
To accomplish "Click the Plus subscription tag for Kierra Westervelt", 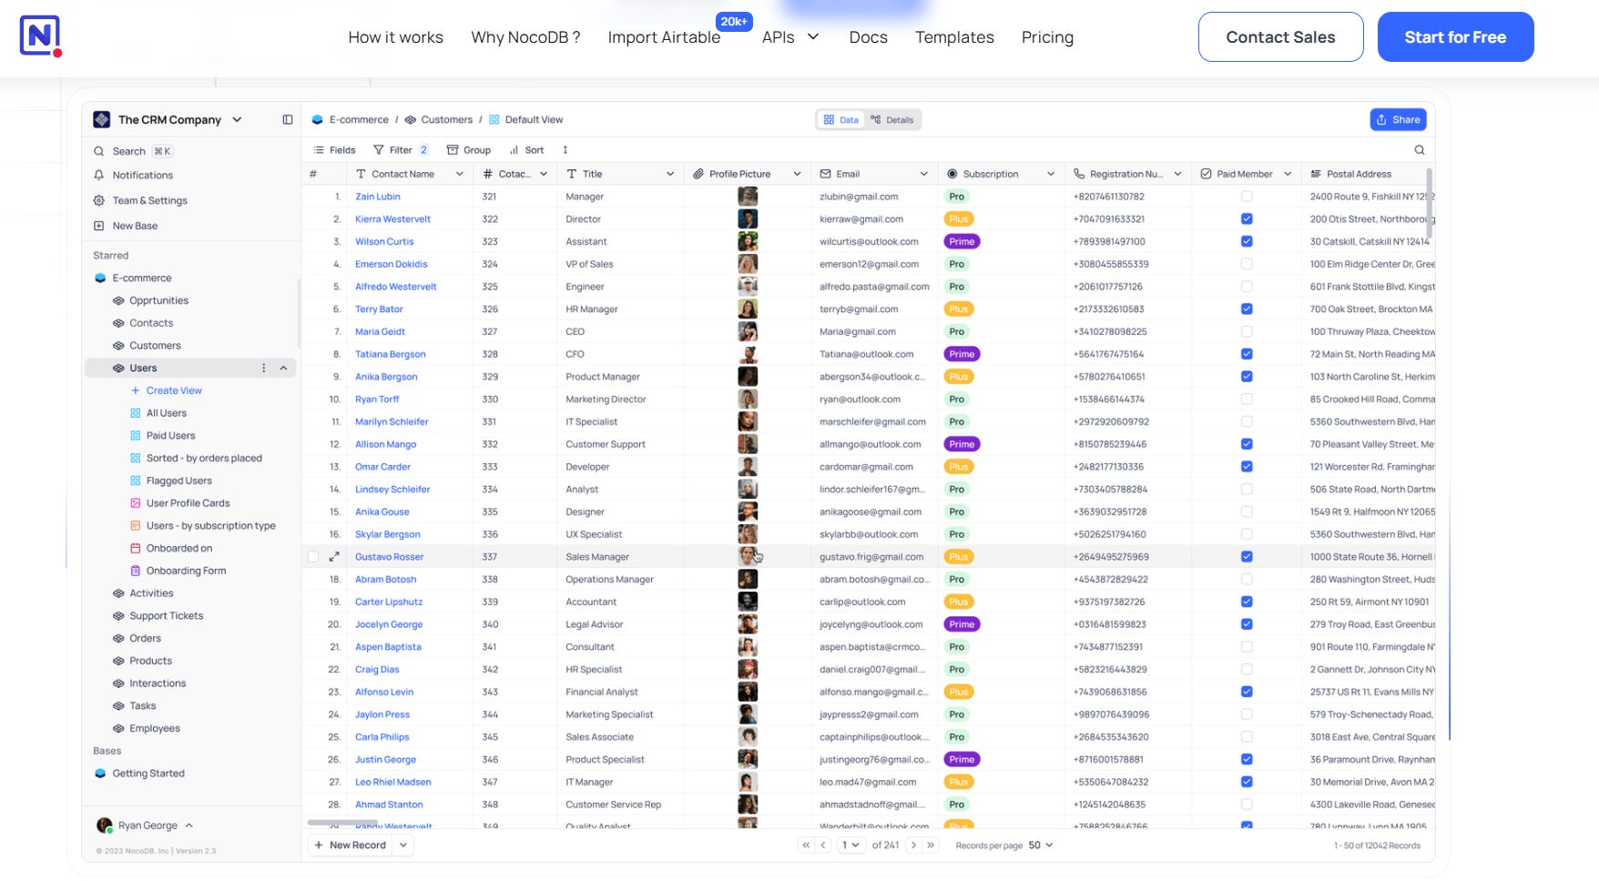I will [959, 219].
